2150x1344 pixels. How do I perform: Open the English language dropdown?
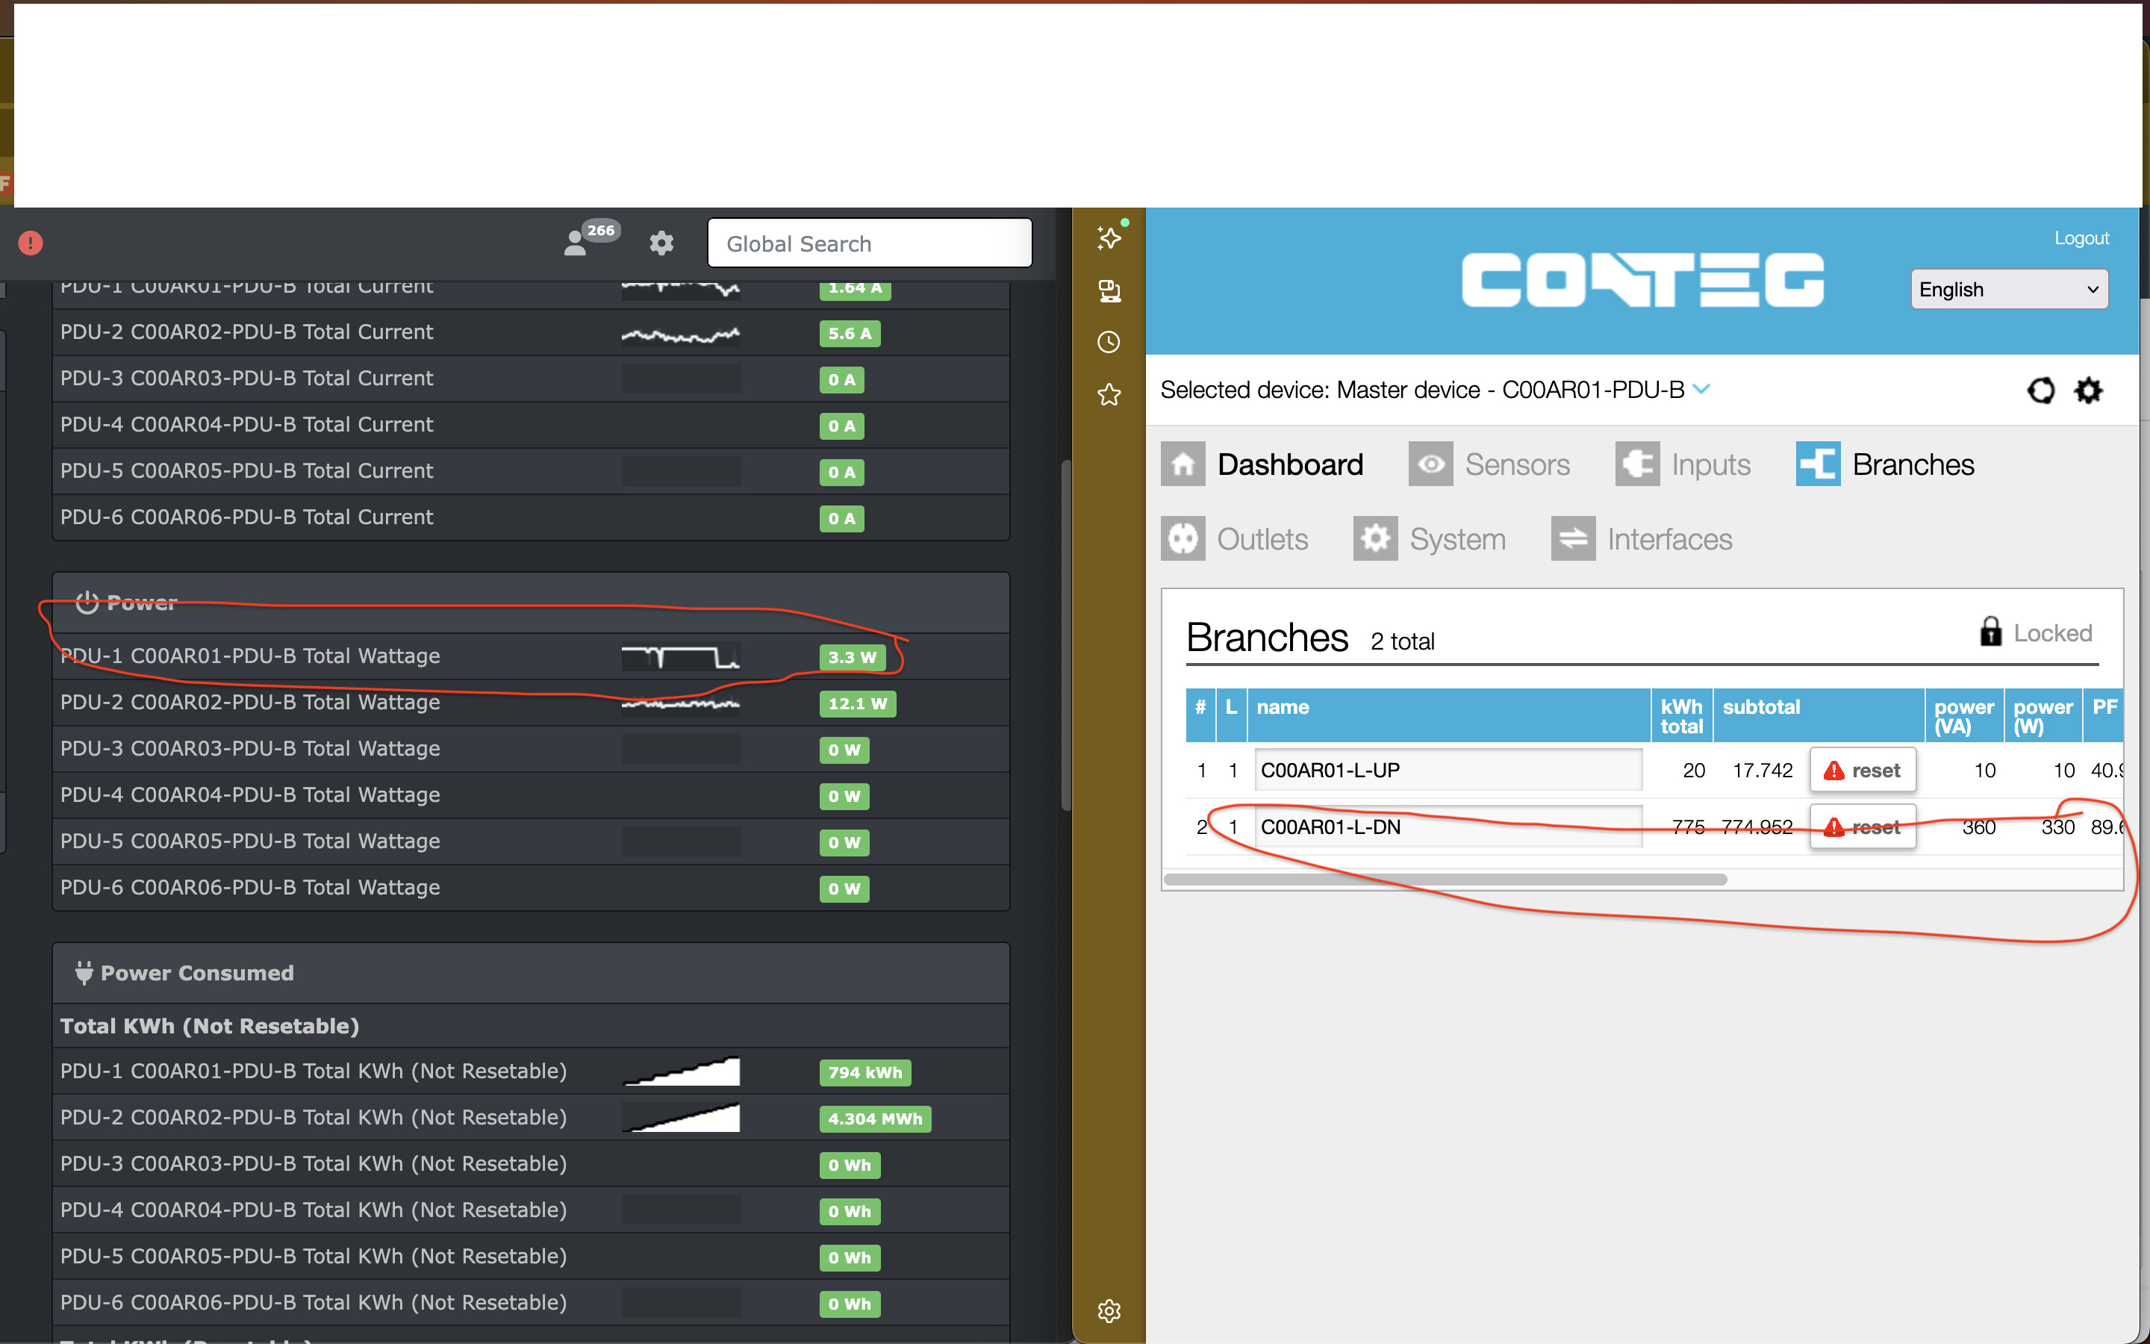pyautogui.click(x=2008, y=290)
